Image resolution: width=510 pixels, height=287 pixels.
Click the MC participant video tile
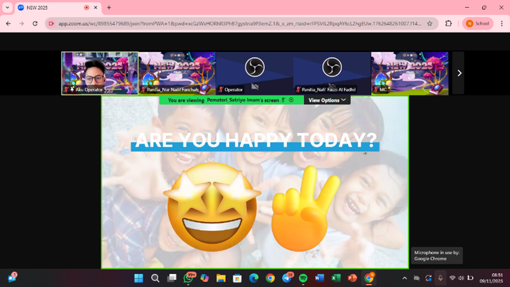point(409,73)
